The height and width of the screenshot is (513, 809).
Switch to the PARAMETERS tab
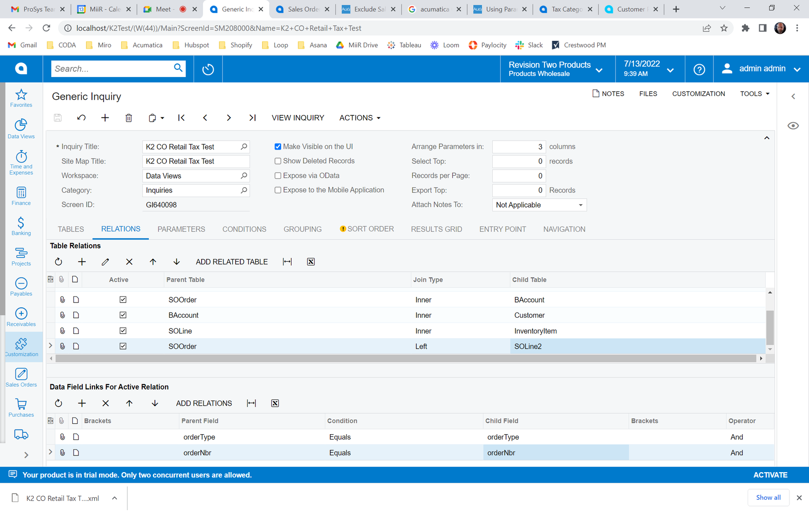tap(181, 229)
